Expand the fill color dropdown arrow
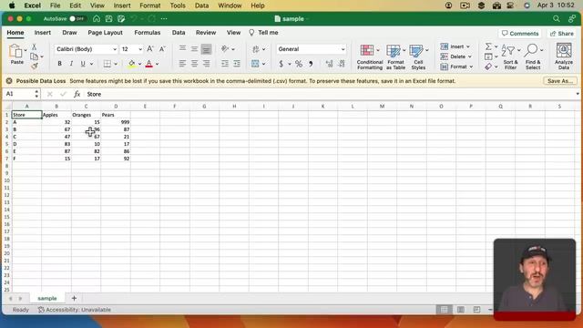This screenshot has width=583, height=328. [139, 64]
